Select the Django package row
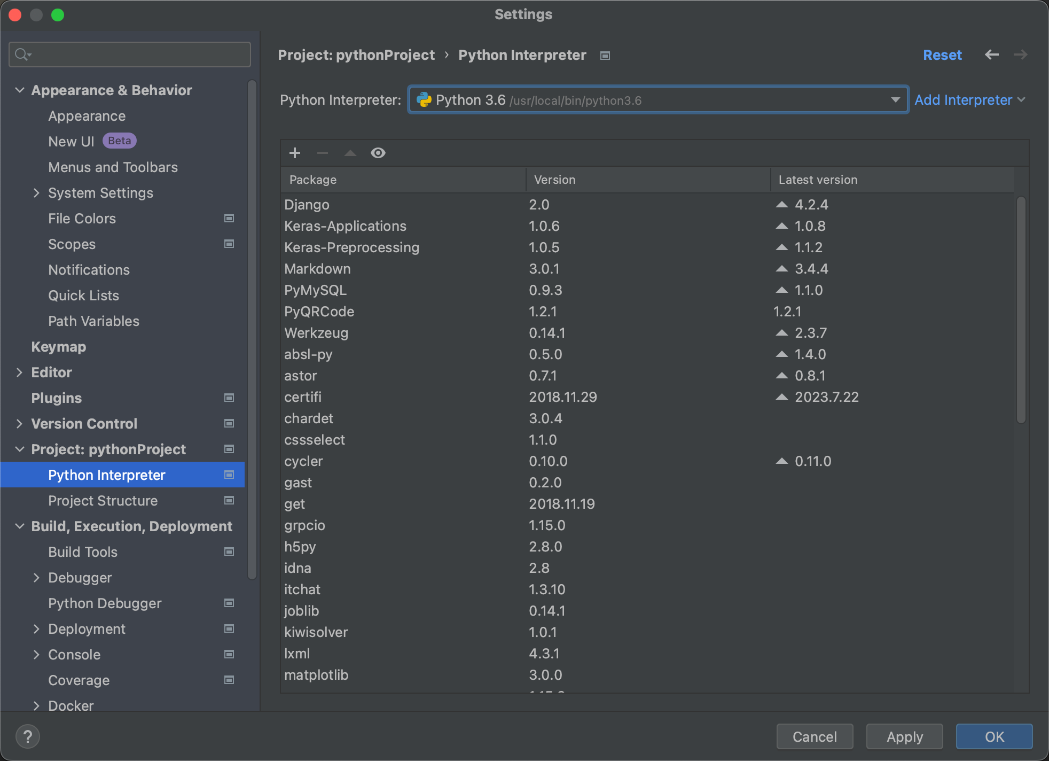1049x761 pixels. click(x=307, y=204)
